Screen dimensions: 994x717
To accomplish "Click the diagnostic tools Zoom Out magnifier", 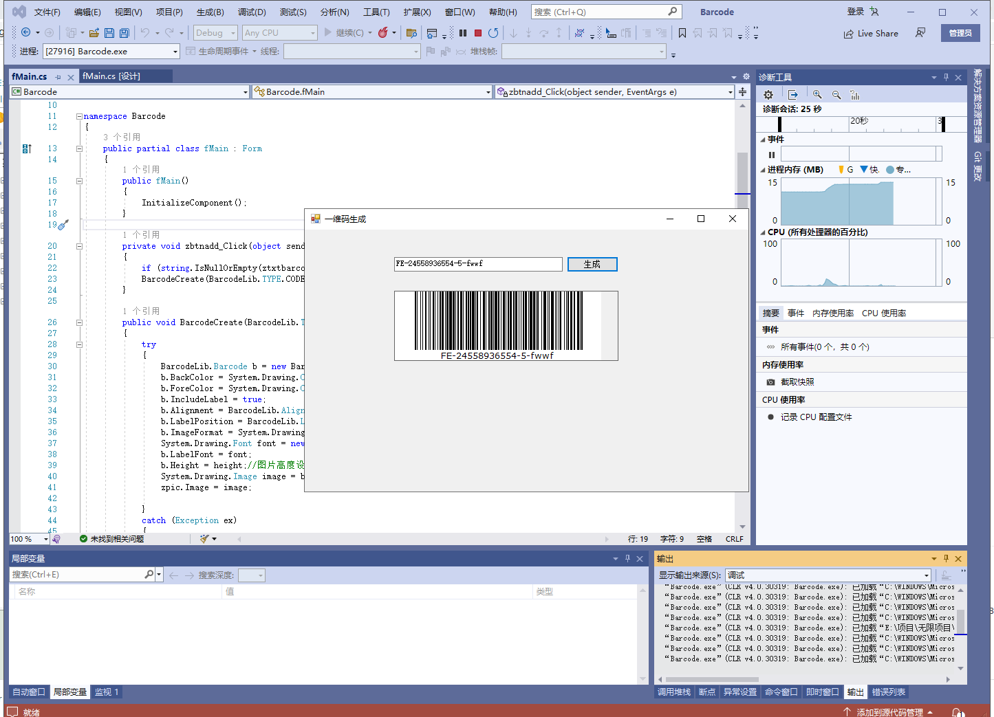I will click(836, 95).
